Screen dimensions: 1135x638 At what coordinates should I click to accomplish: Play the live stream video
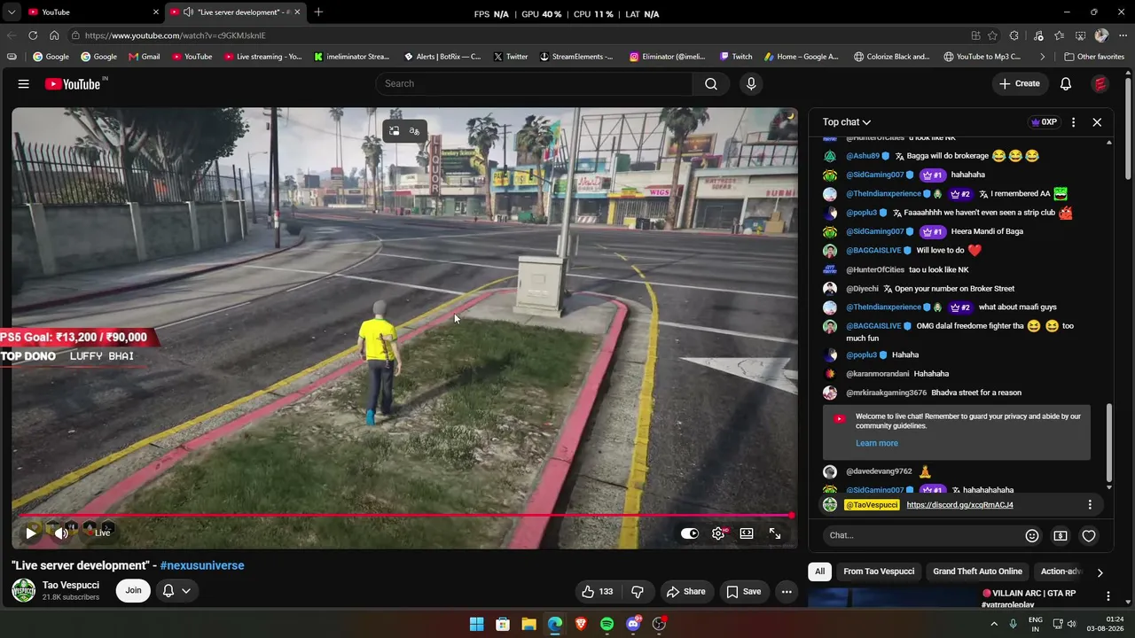coord(31,533)
